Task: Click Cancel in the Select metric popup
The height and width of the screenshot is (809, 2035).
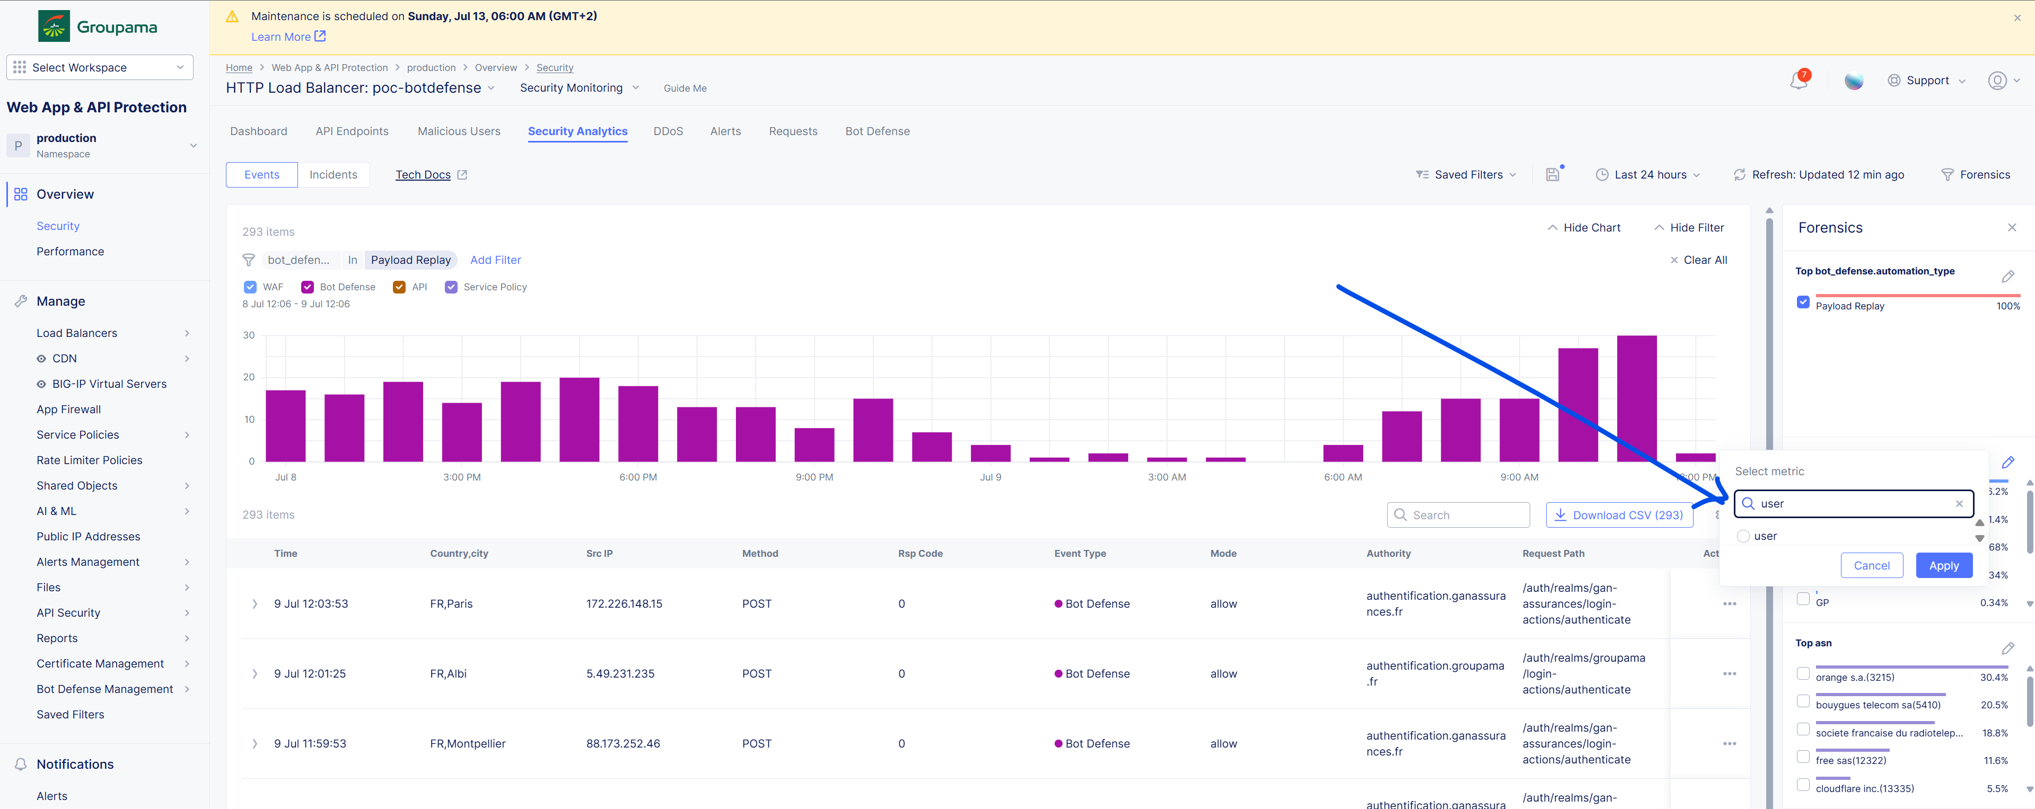Action: tap(1872, 566)
